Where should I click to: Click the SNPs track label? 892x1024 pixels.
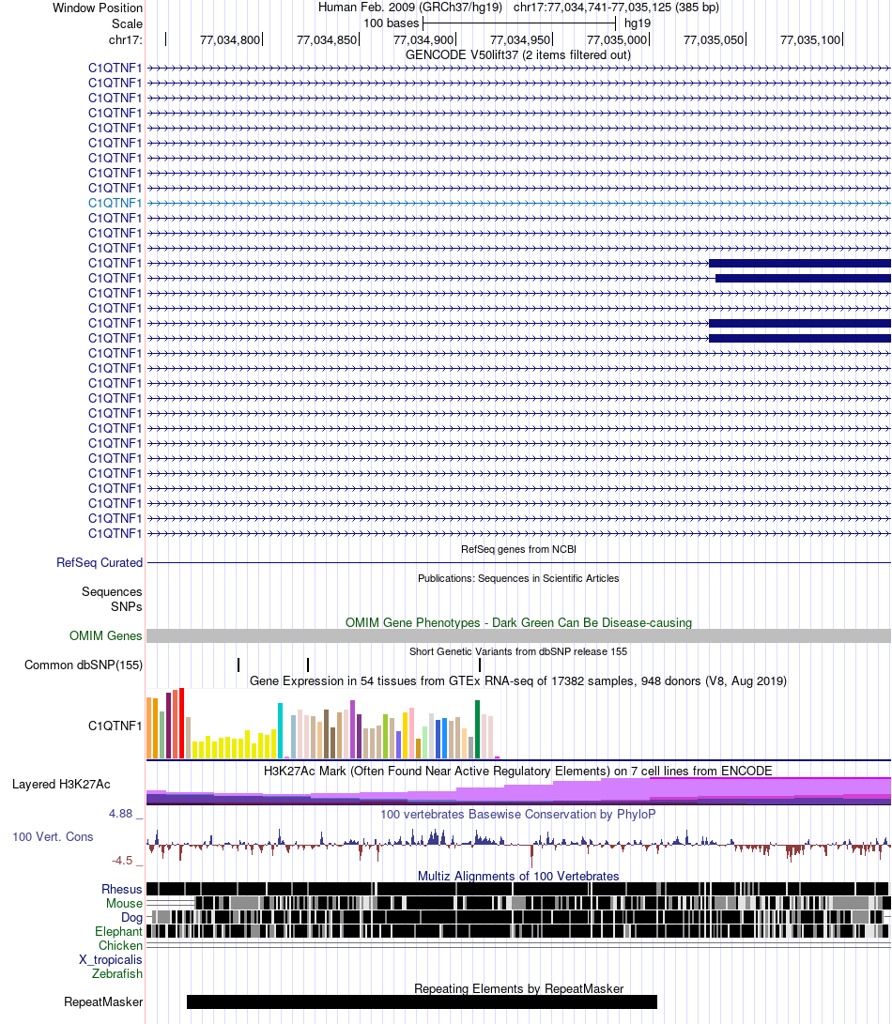coord(126,606)
